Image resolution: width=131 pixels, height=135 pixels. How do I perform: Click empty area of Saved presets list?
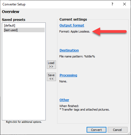(x=24, y=76)
